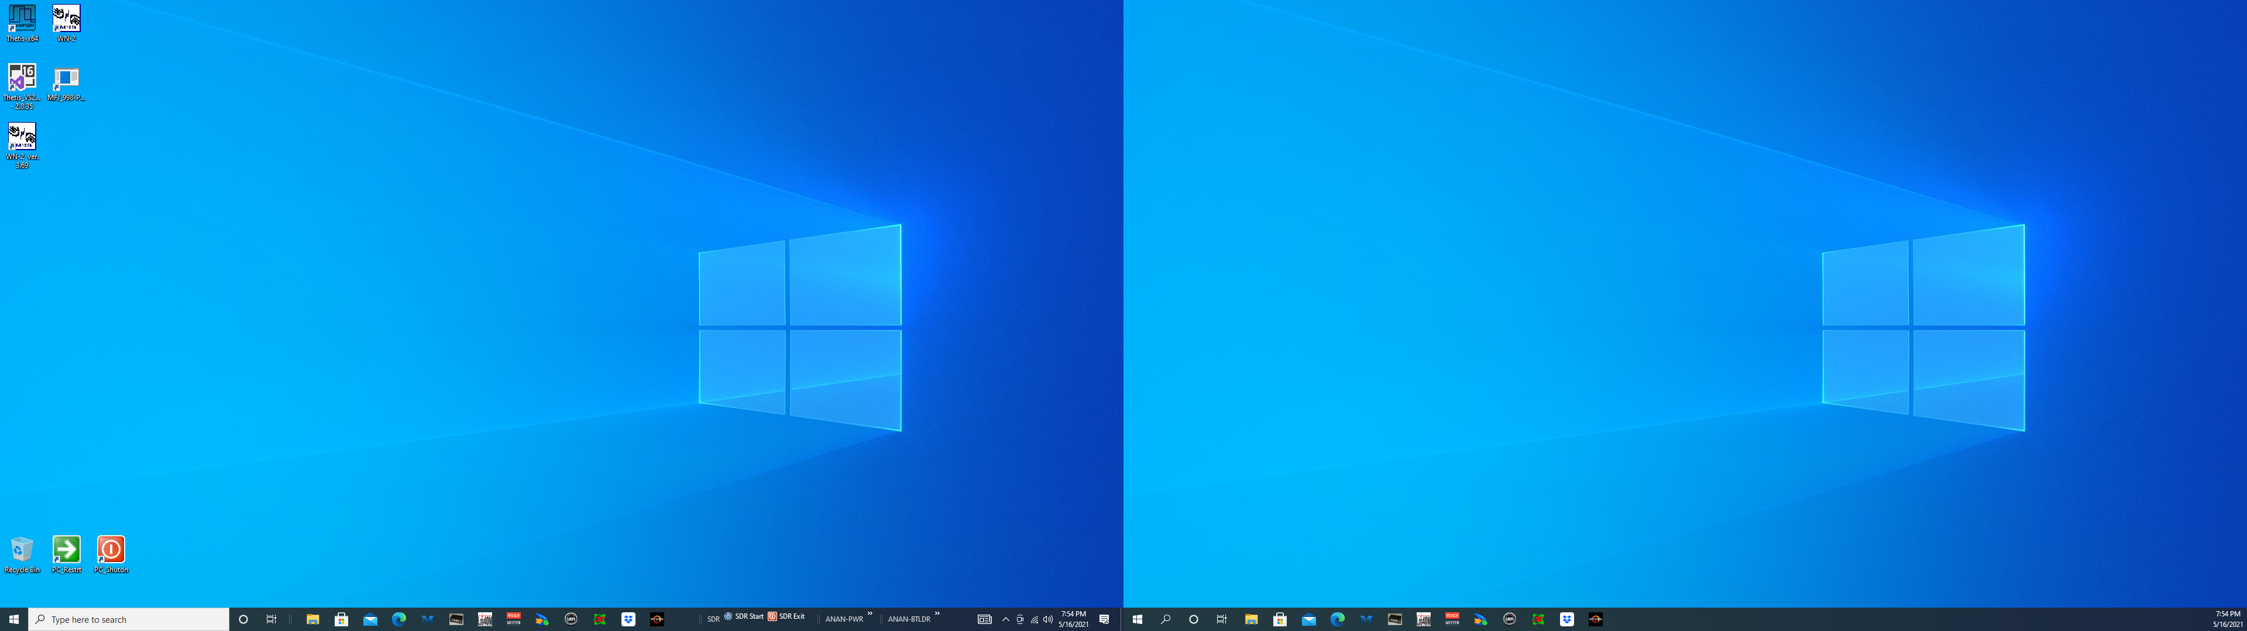Screen dimensions: 2247x631
Task: Open the Recycle Bin
Action: (22, 554)
